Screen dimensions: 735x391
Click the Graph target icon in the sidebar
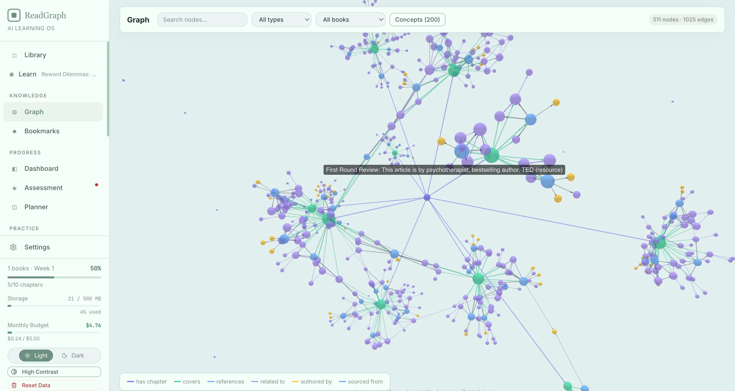pos(15,112)
